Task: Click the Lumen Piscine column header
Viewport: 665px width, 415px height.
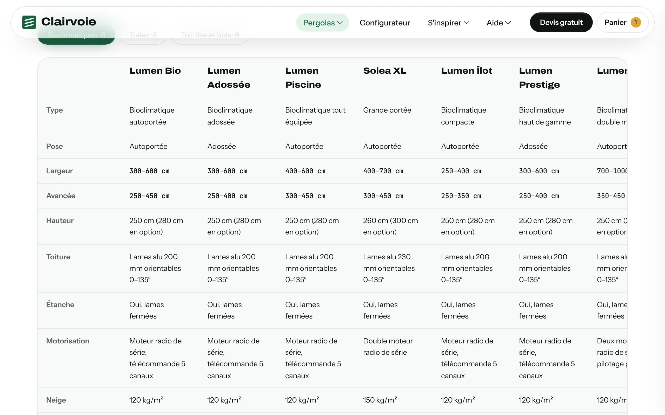Action: pyautogui.click(x=303, y=78)
